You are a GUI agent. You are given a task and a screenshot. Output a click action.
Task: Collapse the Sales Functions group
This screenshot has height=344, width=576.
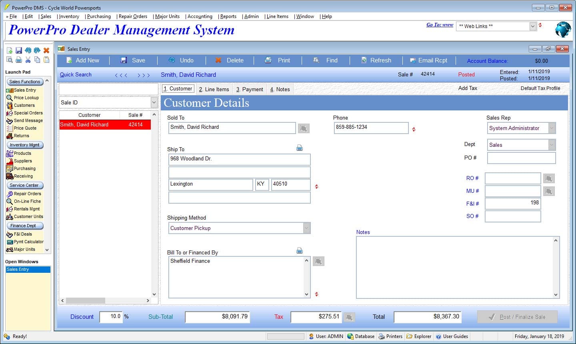25,82
